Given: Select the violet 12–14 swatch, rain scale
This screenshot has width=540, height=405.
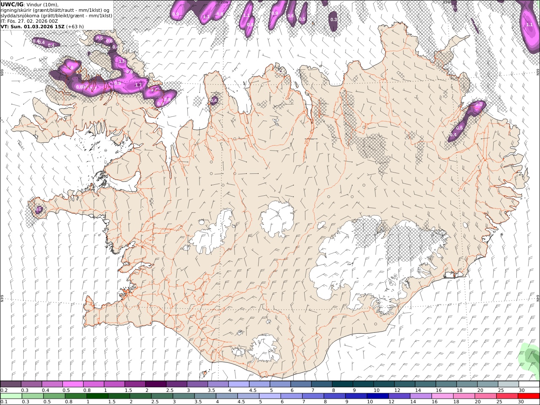Looking at the screenshot, I should point(399,396).
